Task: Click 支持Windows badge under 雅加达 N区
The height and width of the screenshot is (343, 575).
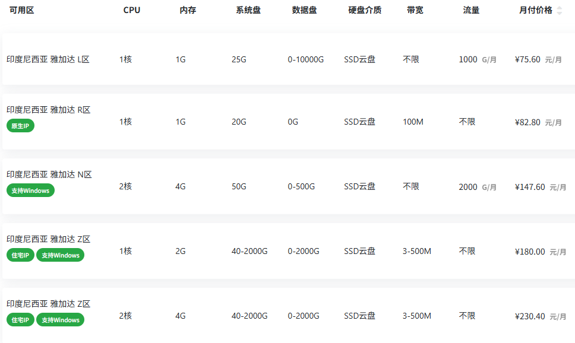Action: [30, 190]
